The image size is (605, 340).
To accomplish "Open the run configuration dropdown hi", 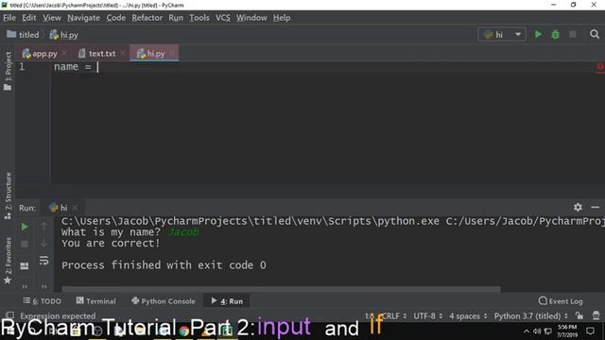I will 502,35.
